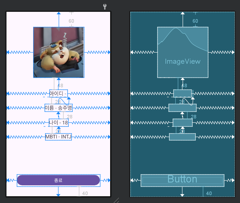The height and width of the screenshot is (203, 240).
Task: Click the 28 margin value above '나이 - 18'
Action: click(70, 117)
